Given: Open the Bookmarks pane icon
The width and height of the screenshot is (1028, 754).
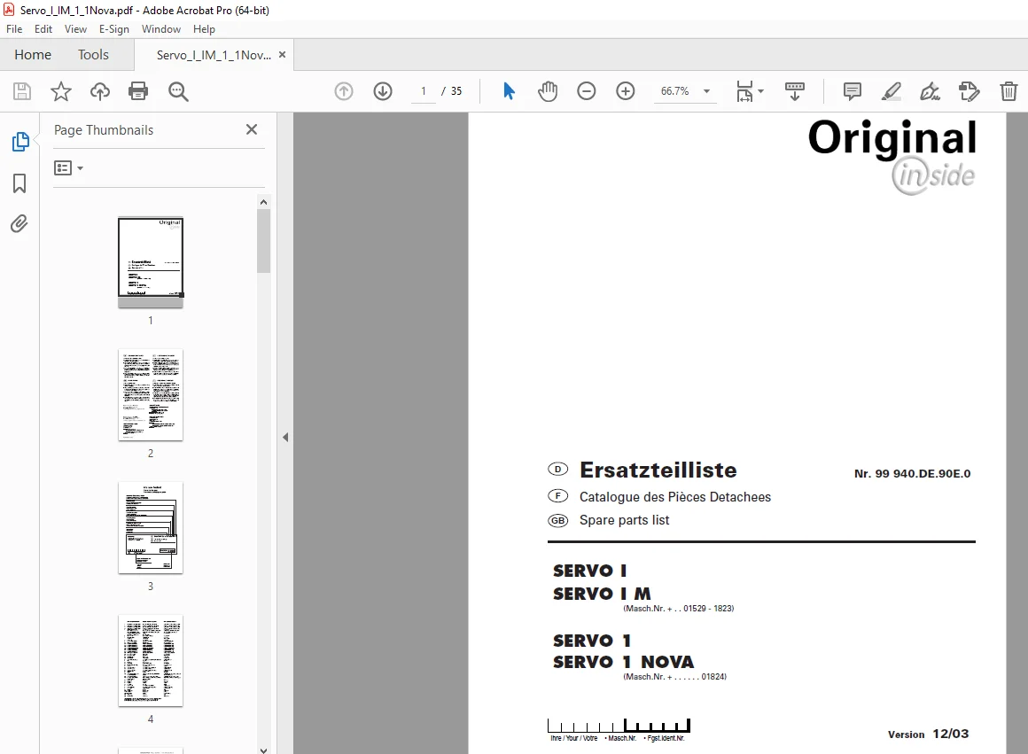Looking at the screenshot, I should pos(19,183).
